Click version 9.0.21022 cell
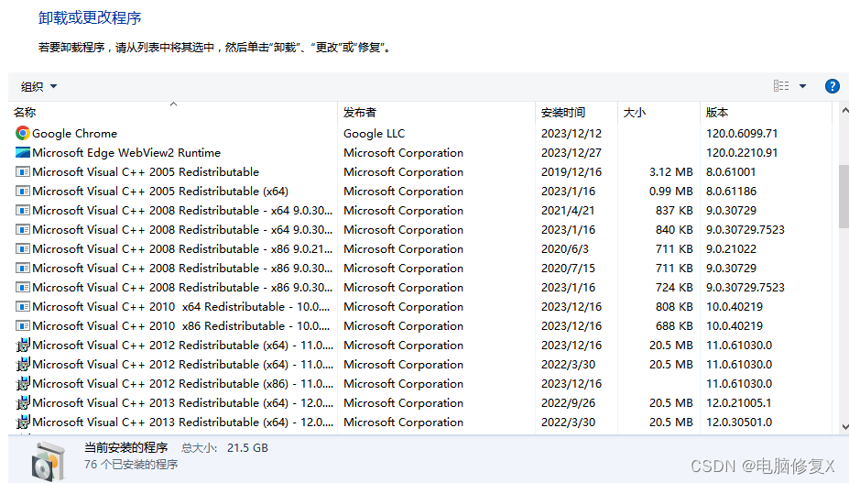849x483 pixels. [x=731, y=248]
